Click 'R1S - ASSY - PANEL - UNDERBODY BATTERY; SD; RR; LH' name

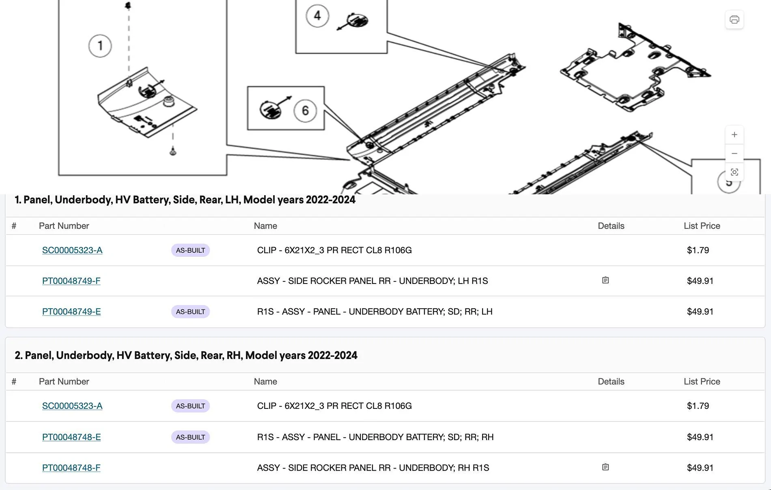(375, 312)
